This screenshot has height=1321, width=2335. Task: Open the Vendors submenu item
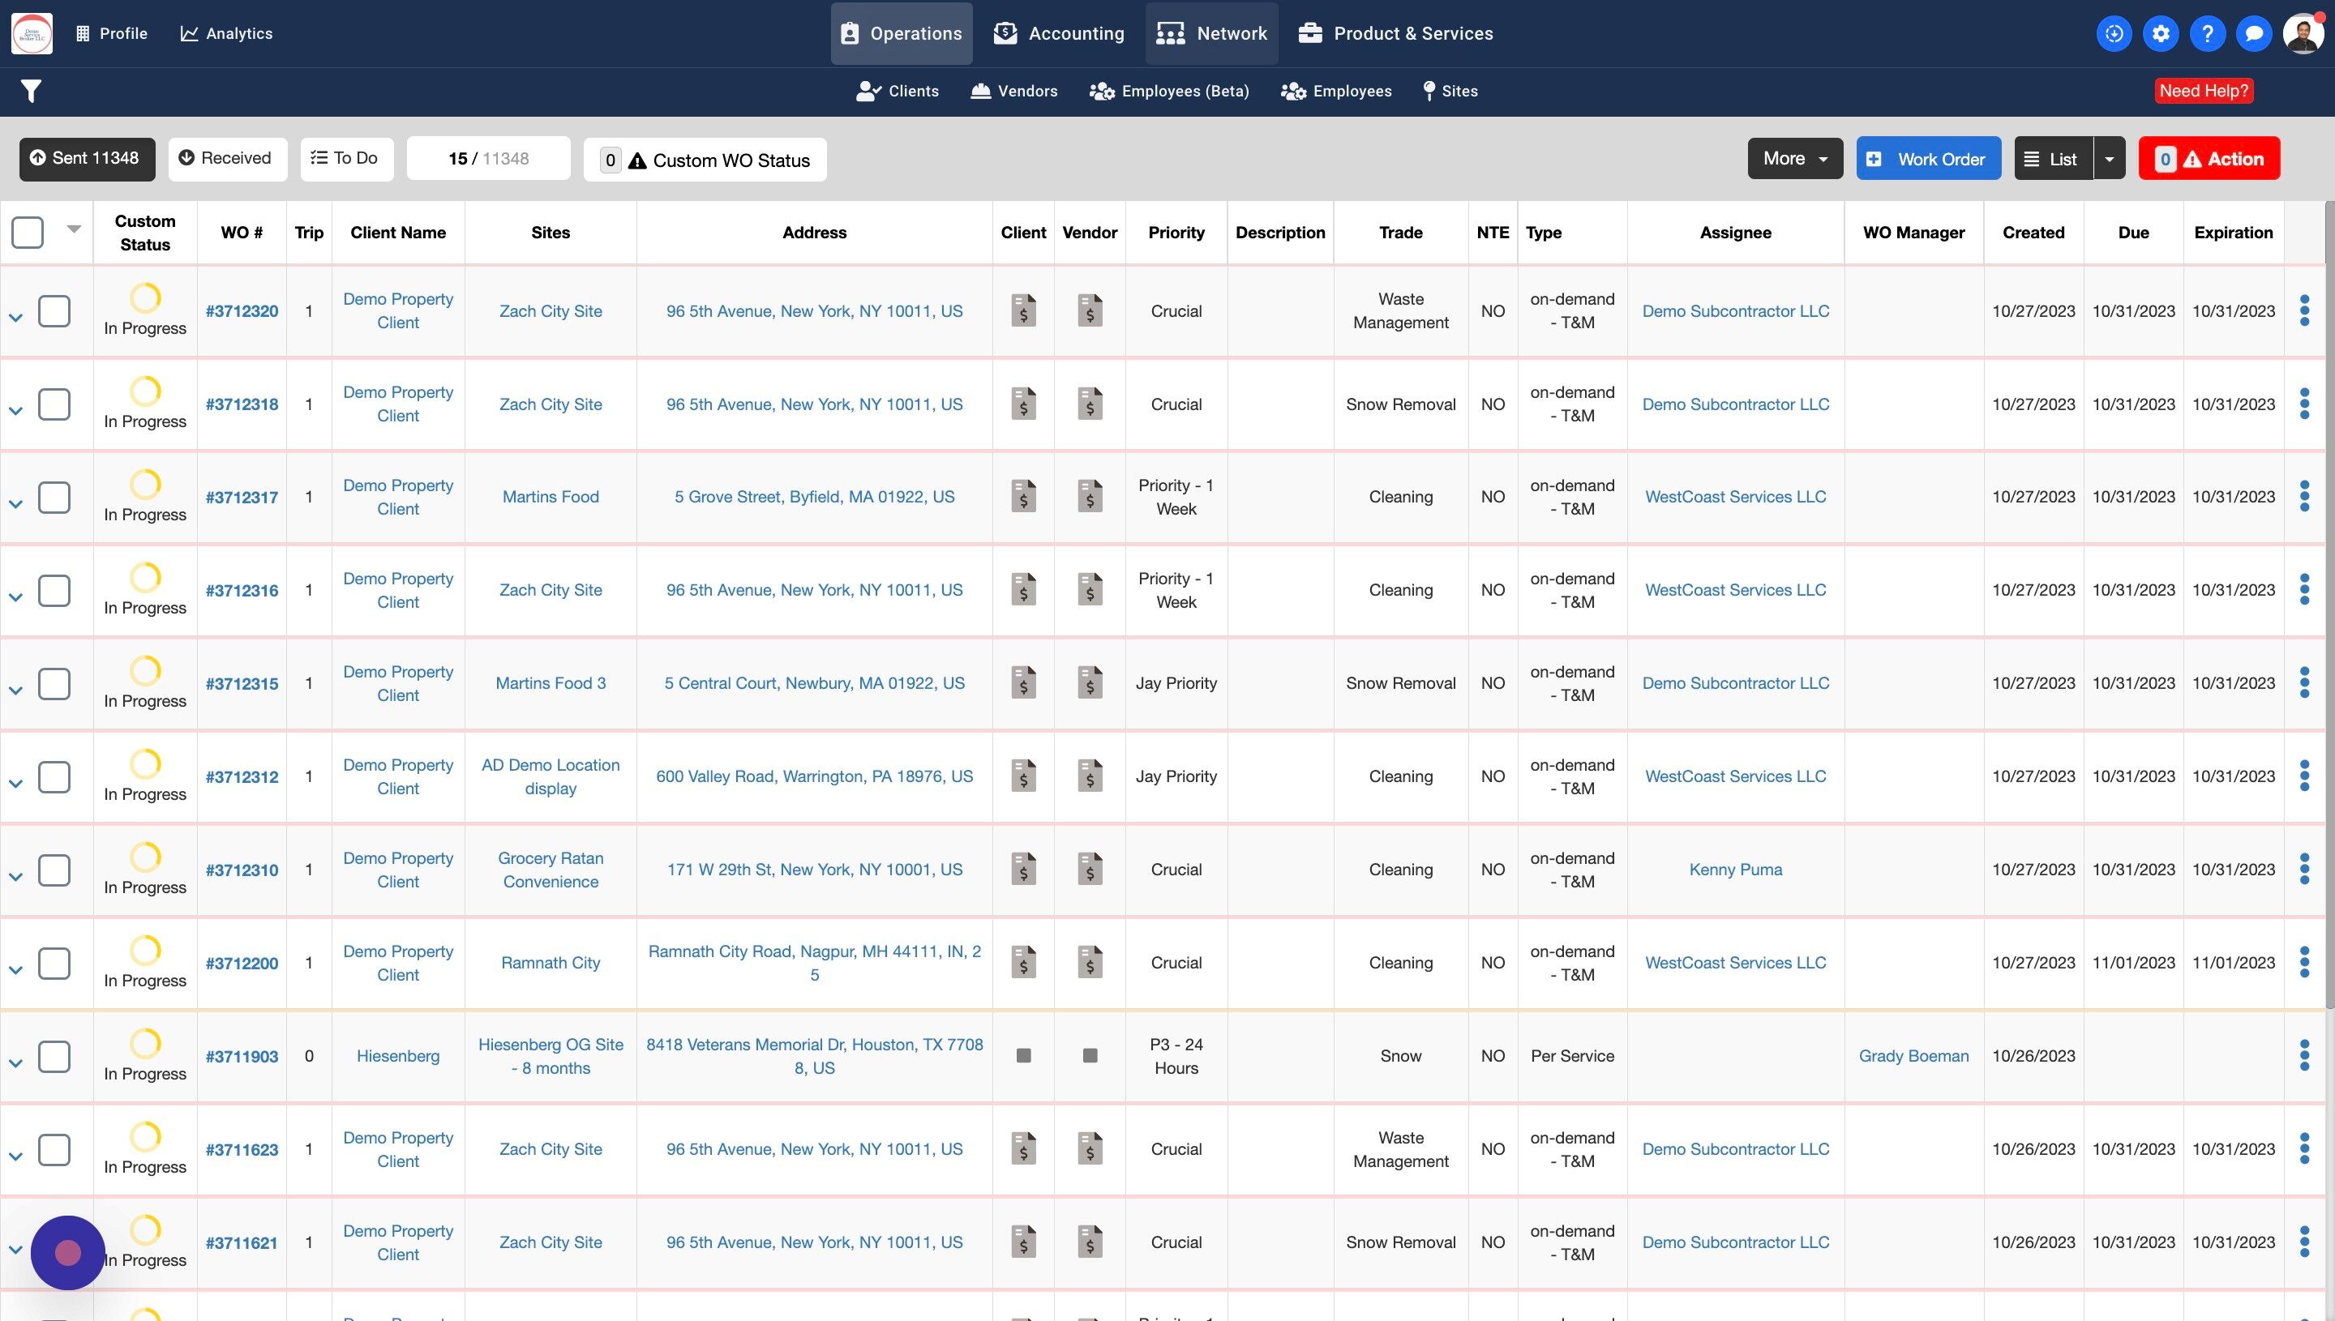pos(1013,91)
